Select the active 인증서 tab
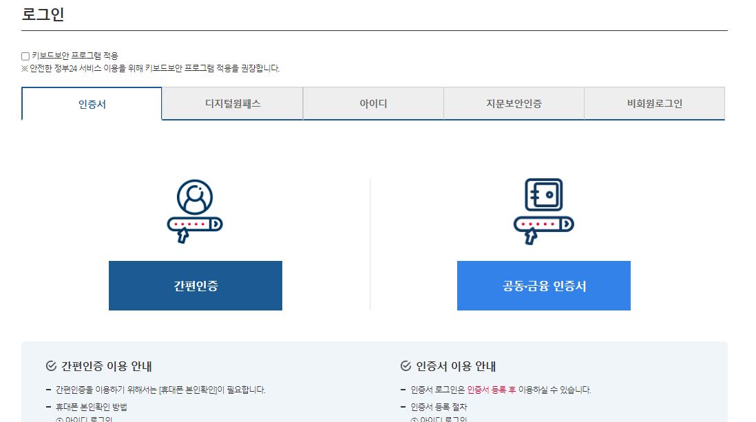Image resolution: width=756 pixels, height=422 pixels. (x=92, y=103)
